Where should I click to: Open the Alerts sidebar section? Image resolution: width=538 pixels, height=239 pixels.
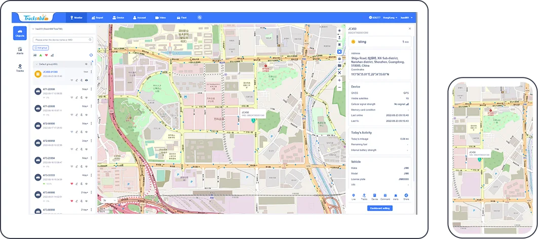(20, 51)
